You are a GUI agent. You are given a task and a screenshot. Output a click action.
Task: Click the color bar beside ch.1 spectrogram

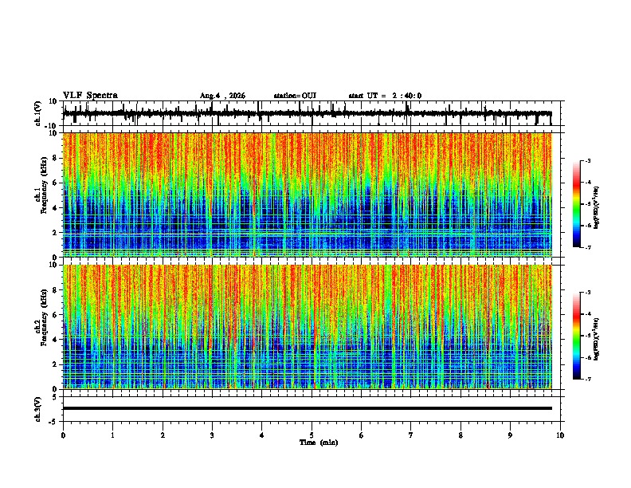pyautogui.click(x=577, y=204)
